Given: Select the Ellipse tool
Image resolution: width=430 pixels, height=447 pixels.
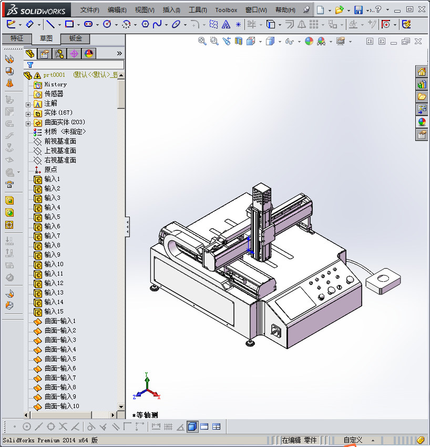Looking at the screenshot, I should (x=176, y=24).
